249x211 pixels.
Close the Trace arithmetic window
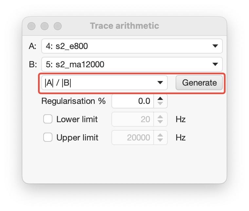click(31, 26)
